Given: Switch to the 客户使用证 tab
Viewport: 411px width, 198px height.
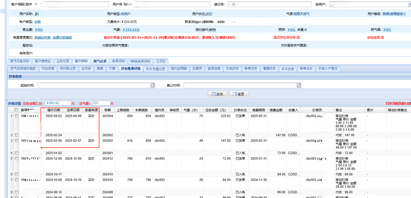Looking at the screenshot, I should point(43,61).
